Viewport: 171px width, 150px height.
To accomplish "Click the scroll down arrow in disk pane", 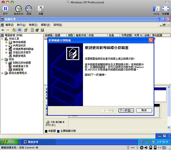I will (x=169, y=127).
